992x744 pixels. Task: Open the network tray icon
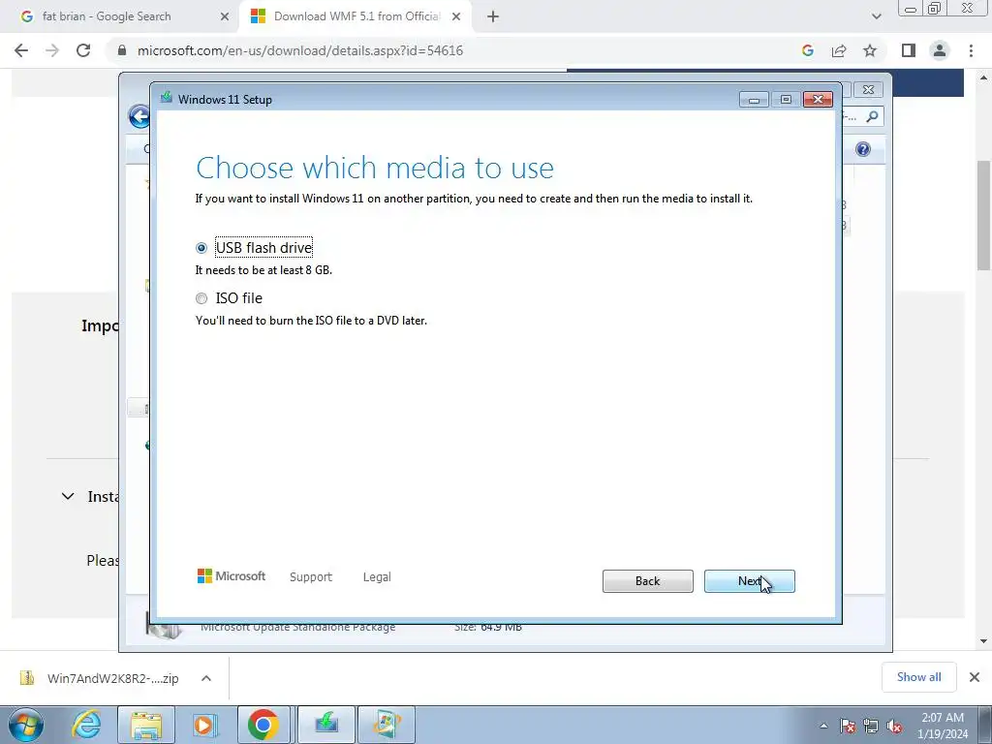[x=871, y=726]
